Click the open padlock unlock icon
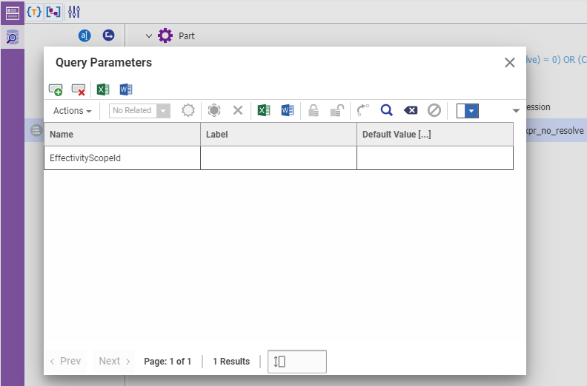Viewport: 587px width, 386px height. point(337,111)
